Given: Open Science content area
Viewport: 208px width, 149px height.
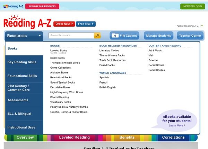Looking at the screenshot, I should [x=153, y=60].
